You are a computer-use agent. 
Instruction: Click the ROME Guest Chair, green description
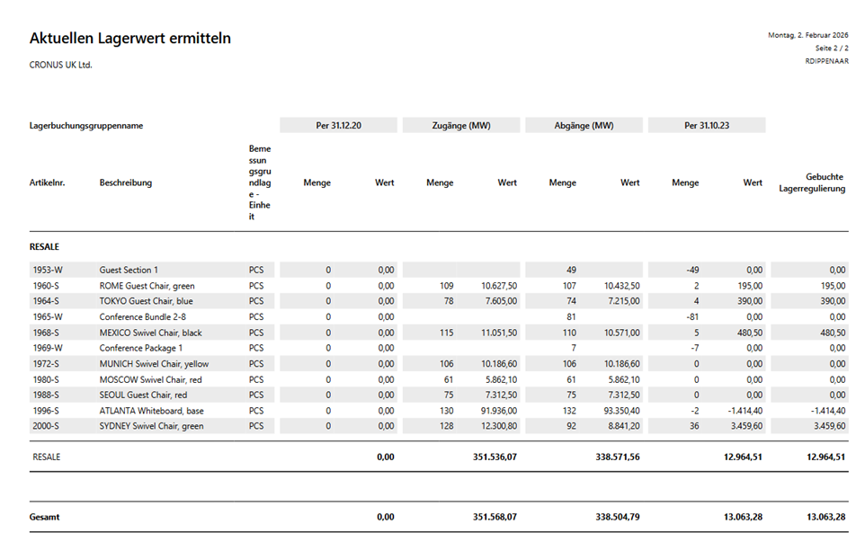147,286
